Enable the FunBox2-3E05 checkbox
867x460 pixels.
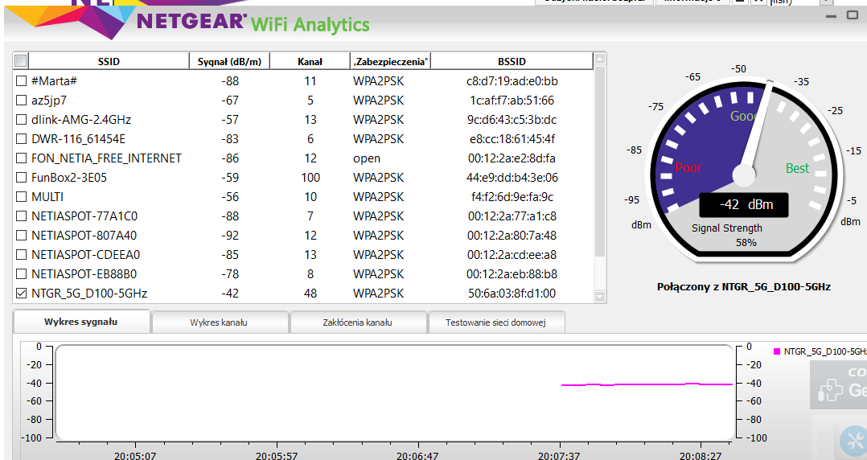(22, 178)
